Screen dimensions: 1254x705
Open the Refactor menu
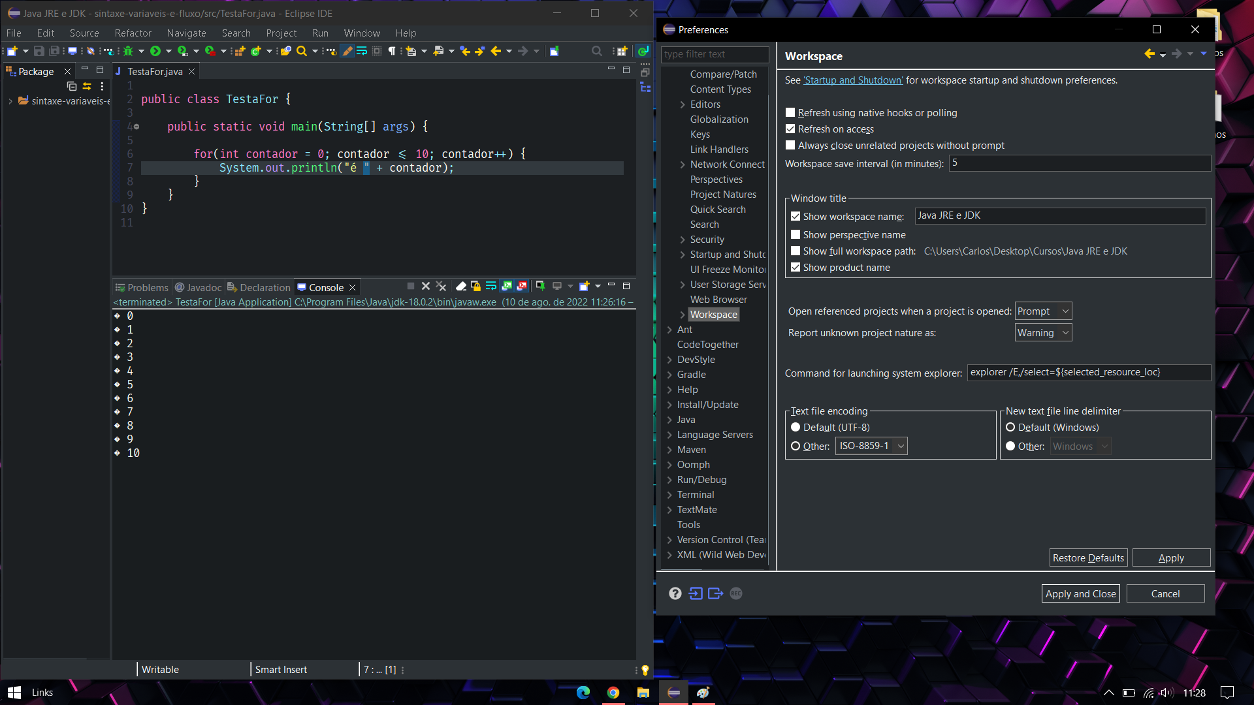[x=133, y=33]
